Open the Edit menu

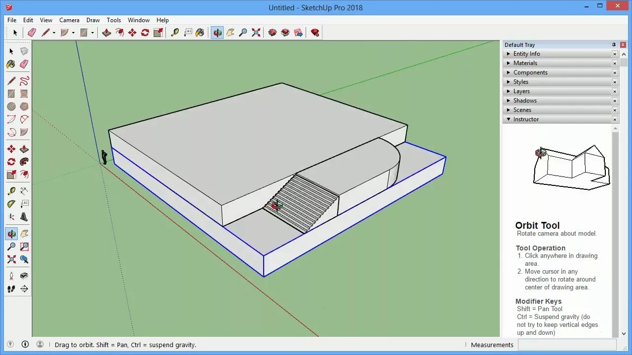click(28, 20)
